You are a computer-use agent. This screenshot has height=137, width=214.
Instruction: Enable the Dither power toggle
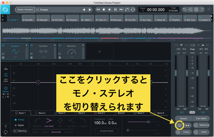[x=196, y=132]
